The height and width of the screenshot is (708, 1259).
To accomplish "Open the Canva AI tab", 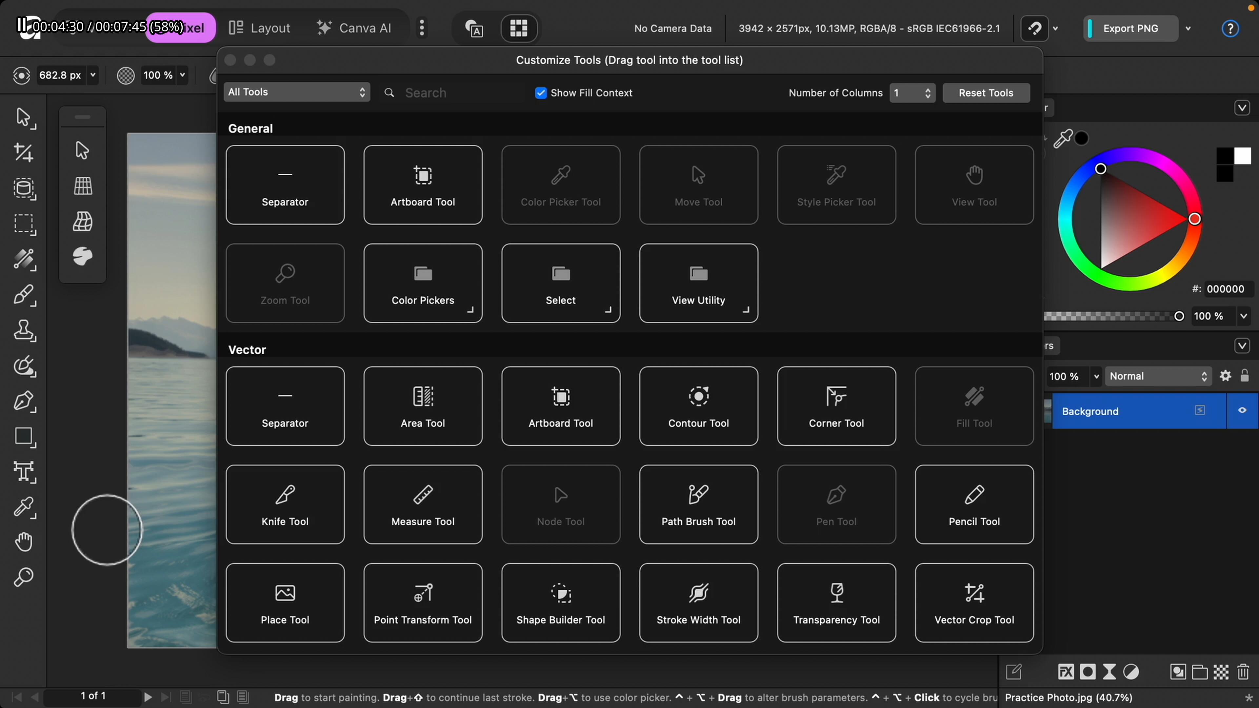I will 354,28.
